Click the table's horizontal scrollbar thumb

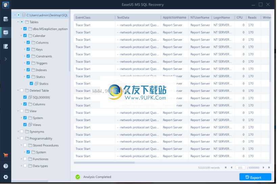[104, 163]
